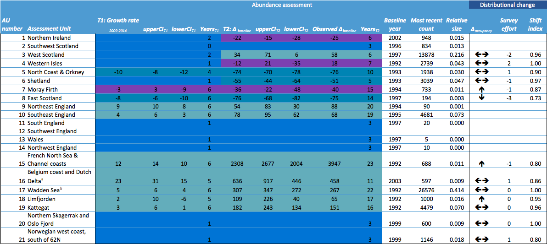Click the Wadden Sea count value 26576

[x=426, y=190]
